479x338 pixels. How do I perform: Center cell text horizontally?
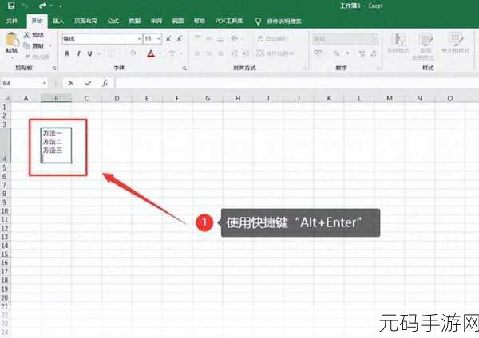click(209, 53)
